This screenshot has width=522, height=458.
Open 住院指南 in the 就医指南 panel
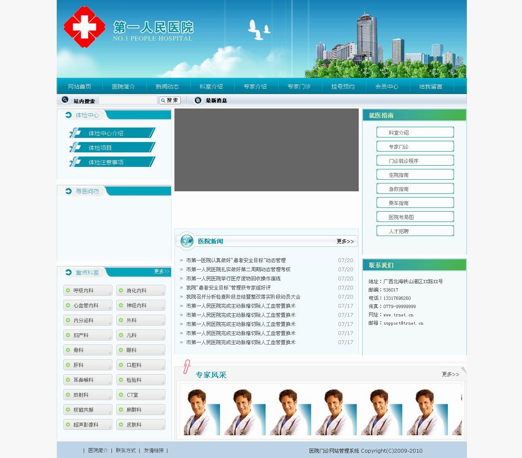click(x=415, y=175)
